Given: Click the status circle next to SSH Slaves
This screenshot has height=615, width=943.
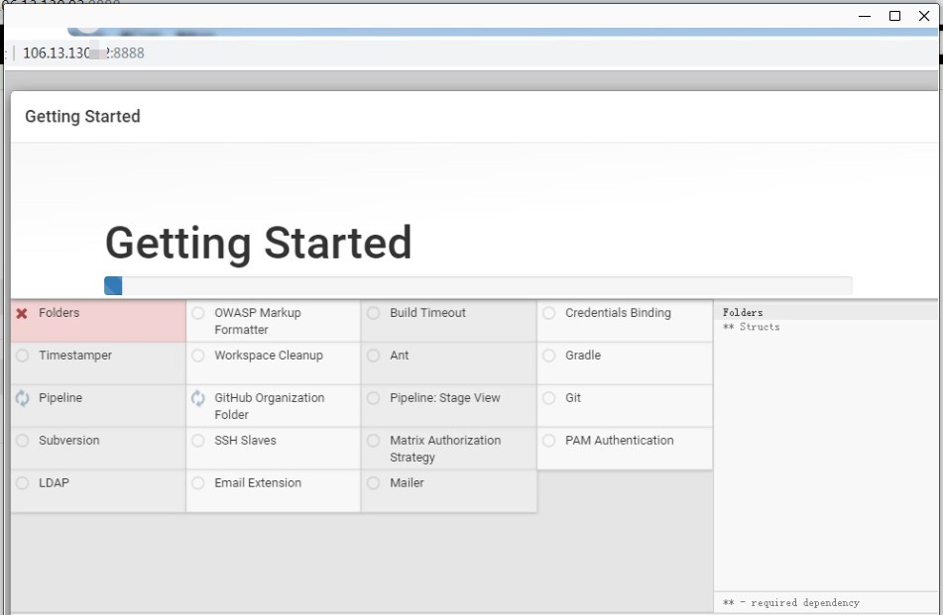Looking at the screenshot, I should [x=198, y=441].
